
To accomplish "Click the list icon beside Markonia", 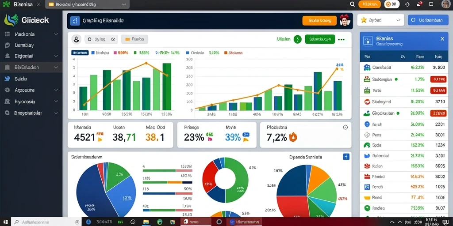I will [8, 34].
